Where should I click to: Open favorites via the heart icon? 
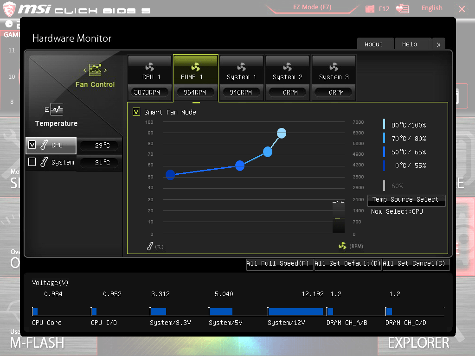pos(402,8)
